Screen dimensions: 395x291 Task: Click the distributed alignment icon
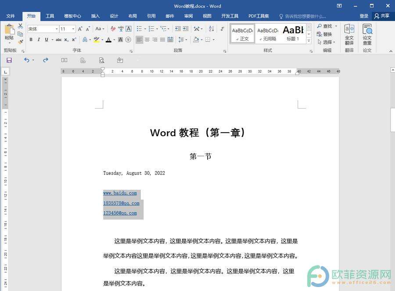click(x=170, y=40)
